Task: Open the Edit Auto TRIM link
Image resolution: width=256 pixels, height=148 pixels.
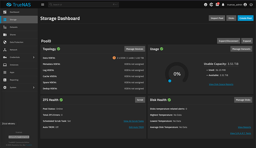Action: pyautogui.click(x=136, y=127)
